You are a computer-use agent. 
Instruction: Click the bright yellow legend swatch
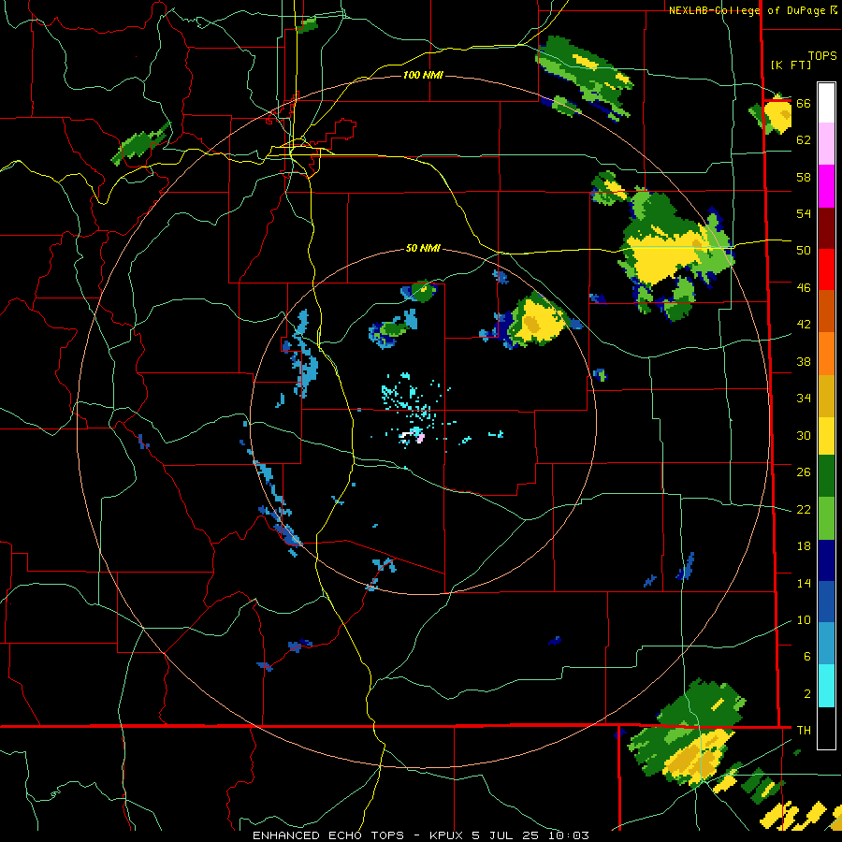click(x=826, y=436)
